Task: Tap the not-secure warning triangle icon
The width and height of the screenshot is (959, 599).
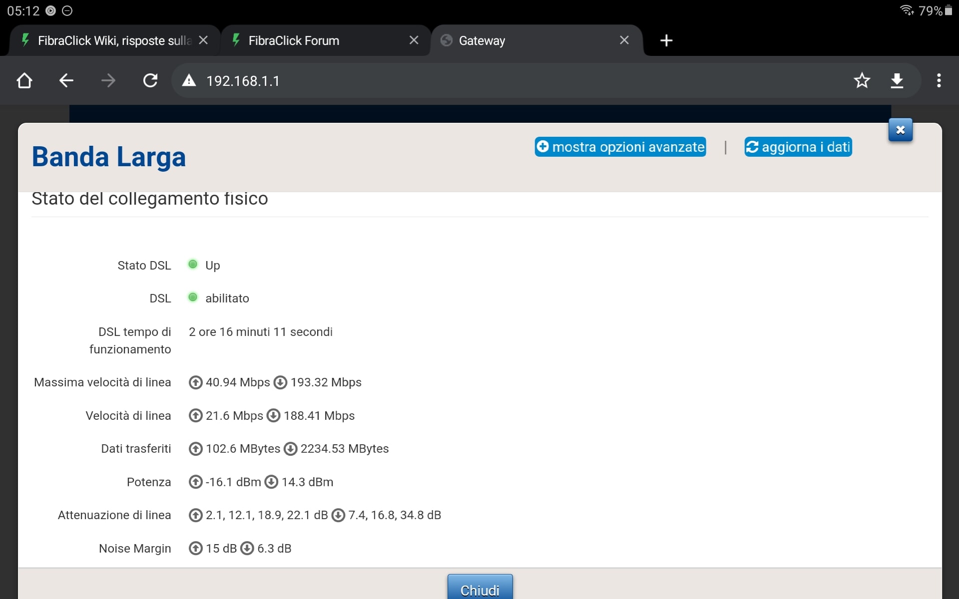Action: click(x=189, y=80)
